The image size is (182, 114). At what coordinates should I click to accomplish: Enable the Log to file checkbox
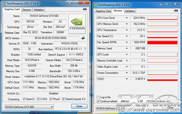(98, 97)
